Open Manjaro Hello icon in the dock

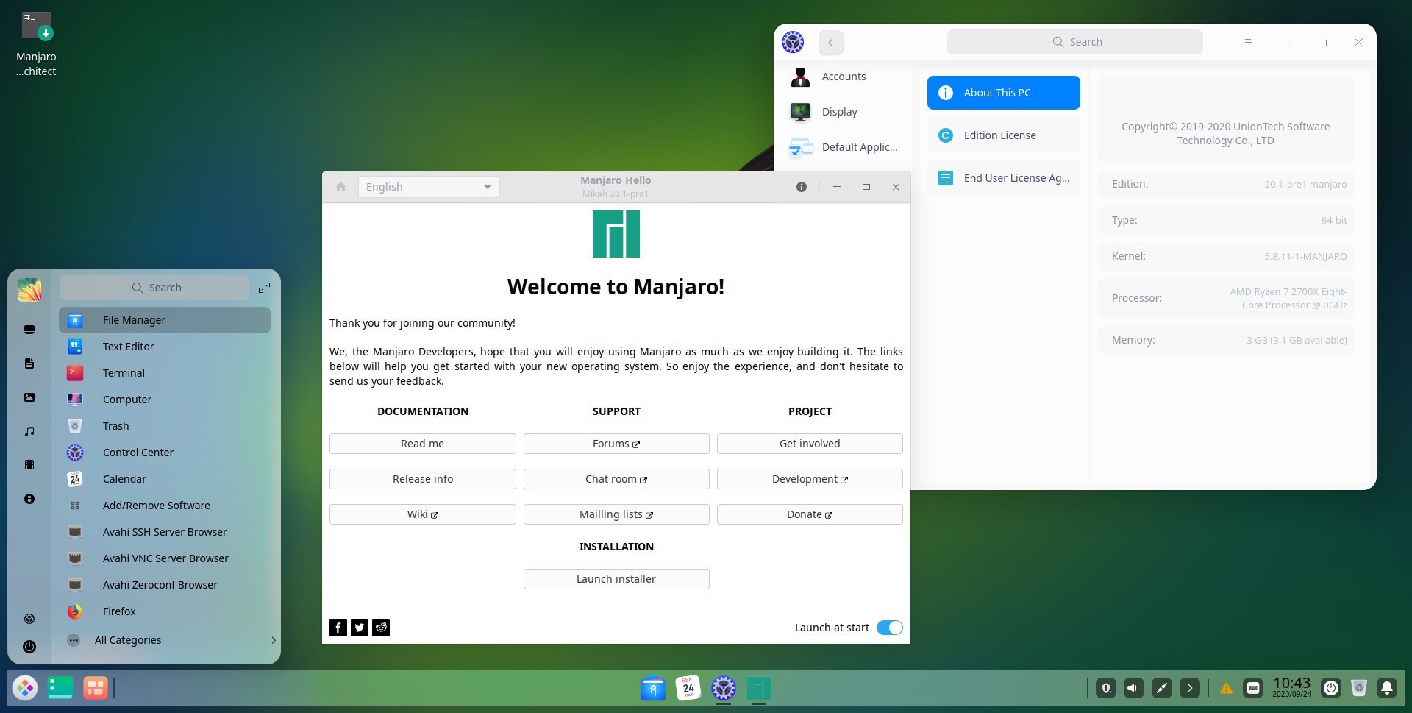click(x=759, y=688)
